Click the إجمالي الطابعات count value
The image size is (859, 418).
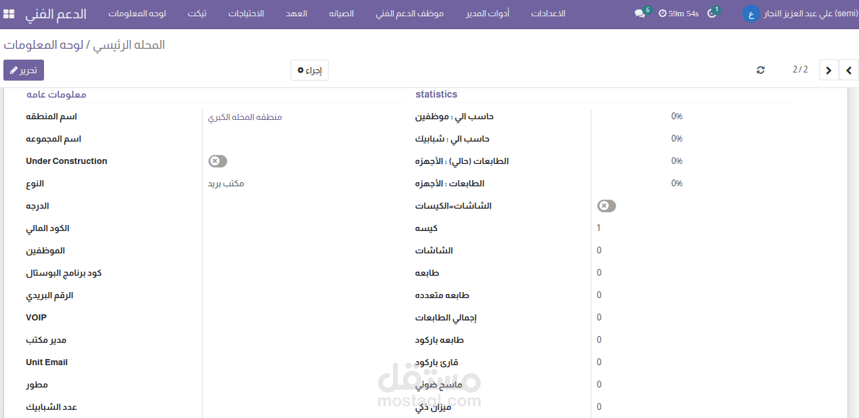tap(599, 318)
